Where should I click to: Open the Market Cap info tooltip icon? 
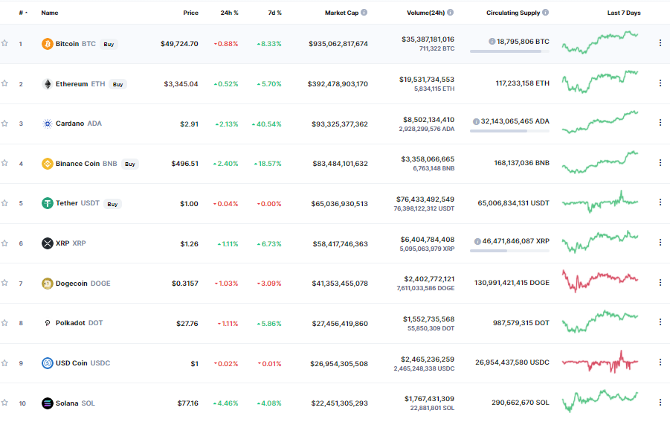pos(364,13)
